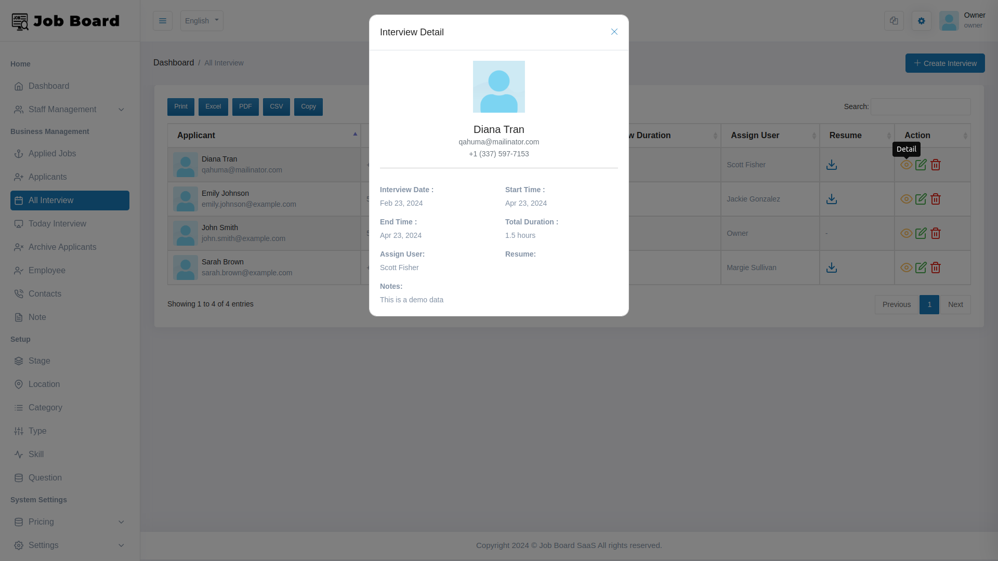The image size is (998, 561).
Task: Open the settings gear in the header
Action: 921,21
